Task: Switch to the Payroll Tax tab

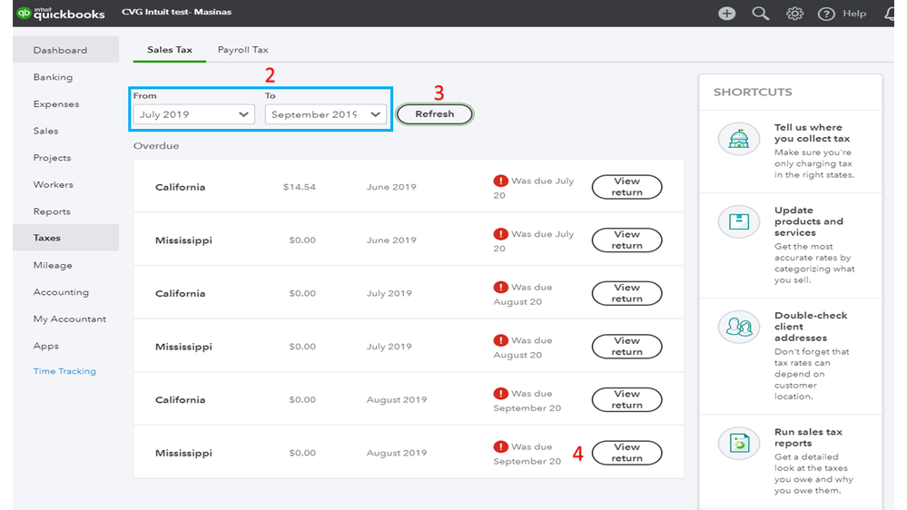Action: (x=242, y=50)
